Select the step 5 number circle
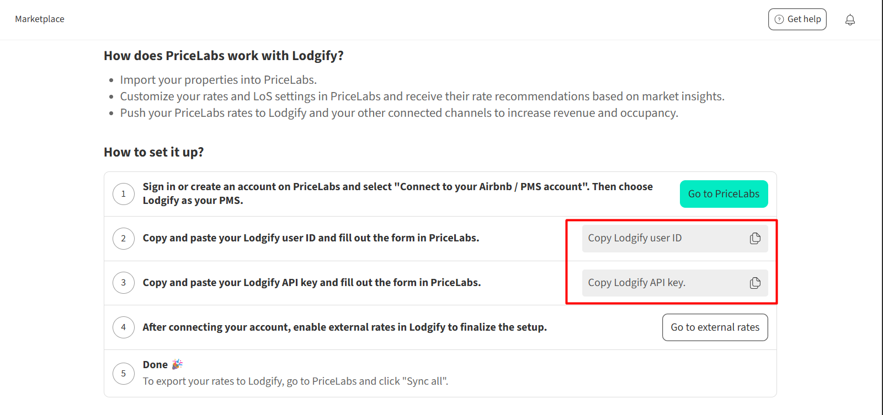 (124, 374)
